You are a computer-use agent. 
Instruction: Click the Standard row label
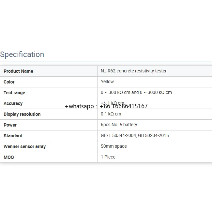point(13,136)
